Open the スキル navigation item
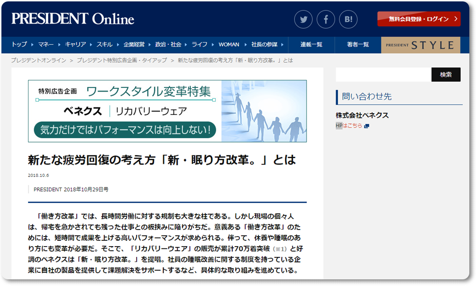This screenshot has width=476, height=286. click(104, 45)
